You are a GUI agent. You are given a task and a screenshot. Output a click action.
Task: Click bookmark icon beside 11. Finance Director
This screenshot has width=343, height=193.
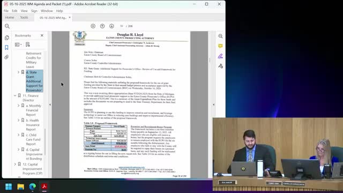pos(19,95)
